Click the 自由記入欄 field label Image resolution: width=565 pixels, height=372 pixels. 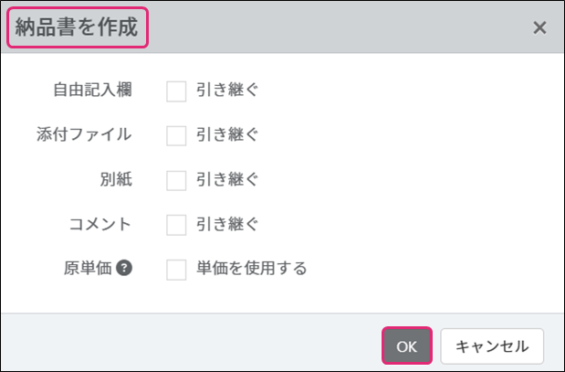pos(93,91)
